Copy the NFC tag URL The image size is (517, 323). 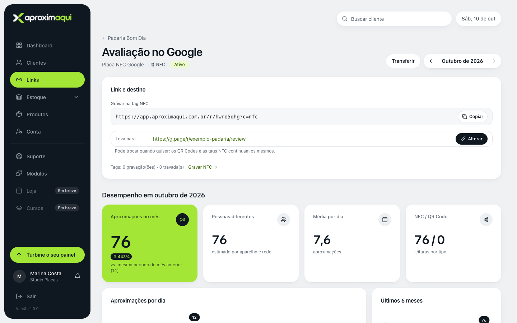472,117
